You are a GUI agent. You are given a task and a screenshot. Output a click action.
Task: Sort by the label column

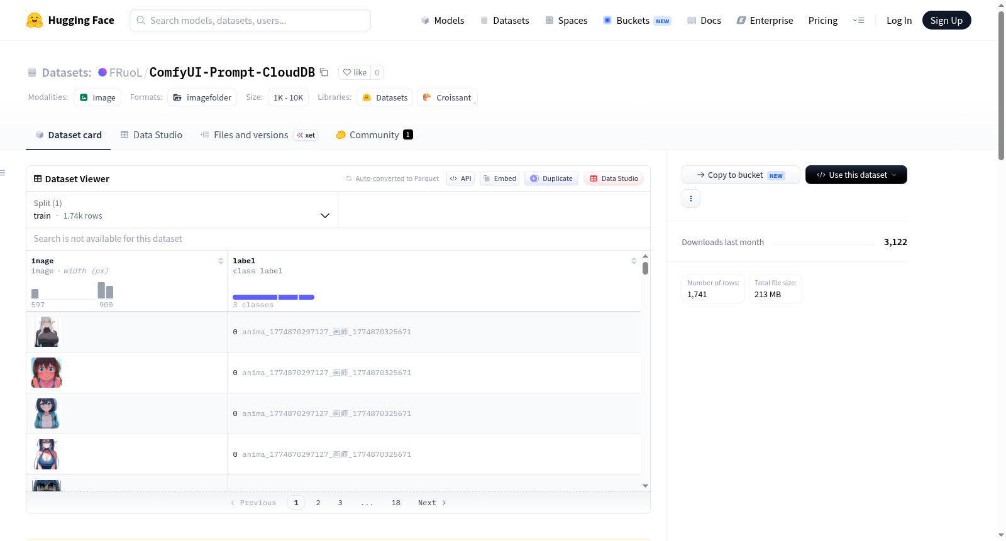pos(634,261)
